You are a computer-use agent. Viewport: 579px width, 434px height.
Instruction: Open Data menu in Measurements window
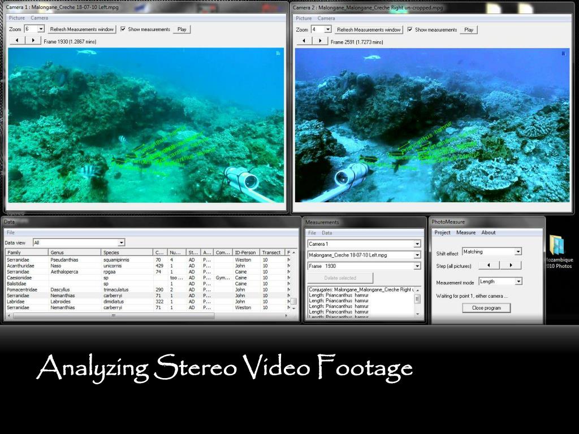tap(327, 233)
